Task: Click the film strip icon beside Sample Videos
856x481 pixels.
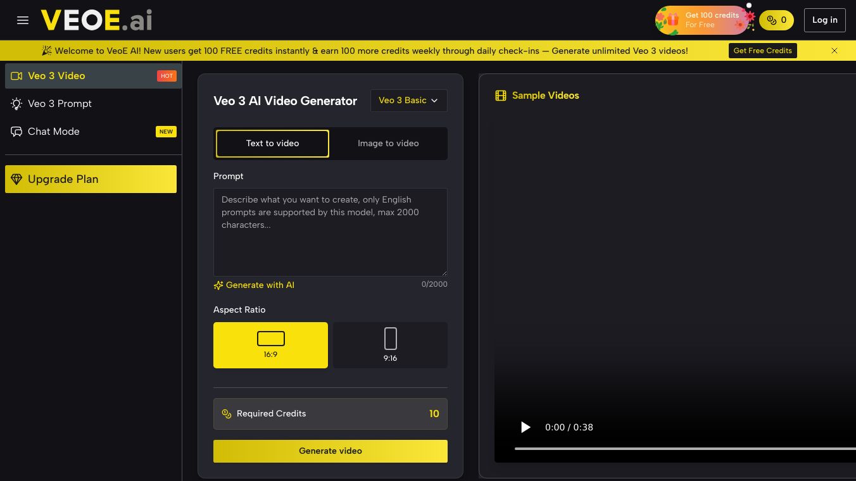Action: coord(501,96)
